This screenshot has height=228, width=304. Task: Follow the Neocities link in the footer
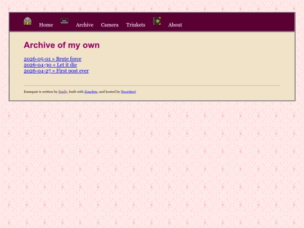click(128, 92)
